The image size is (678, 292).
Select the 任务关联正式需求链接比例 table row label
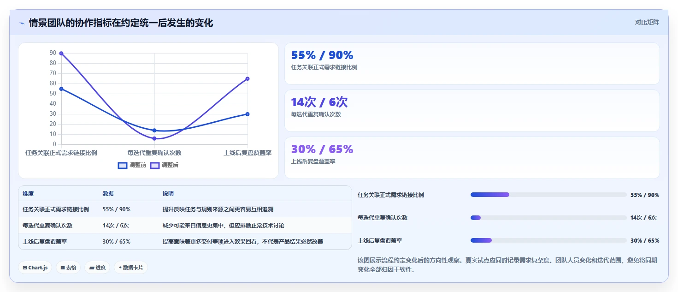click(56, 209)
